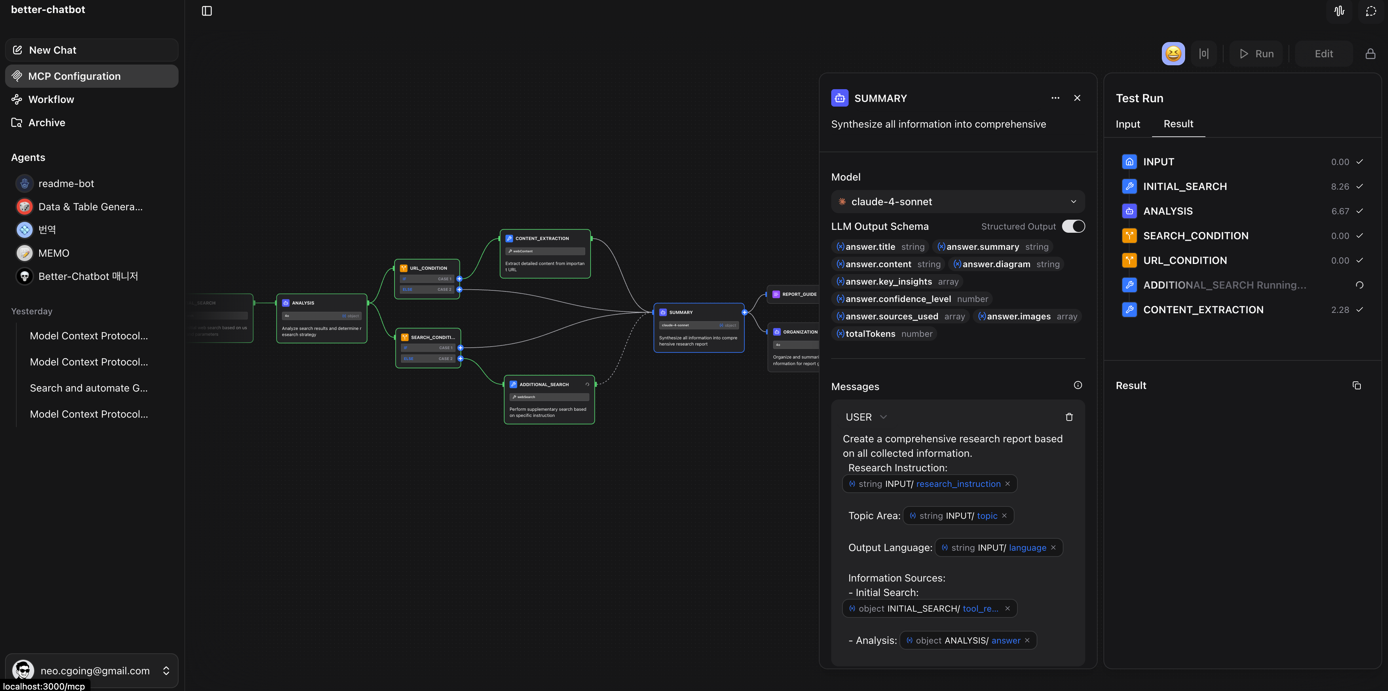The image size is (1388, 691).
Task: Toggle the sidebar collapse icon
Action: 207,11
